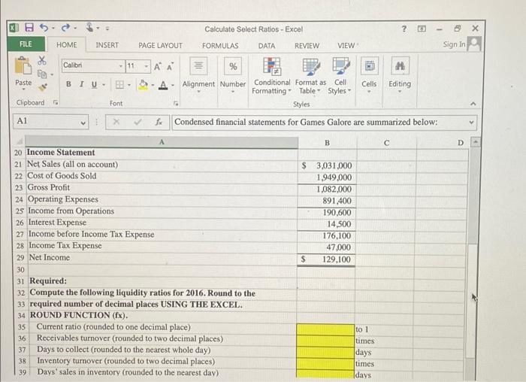
Task: Open the FILE tab
Action: [x=26, y=44]
